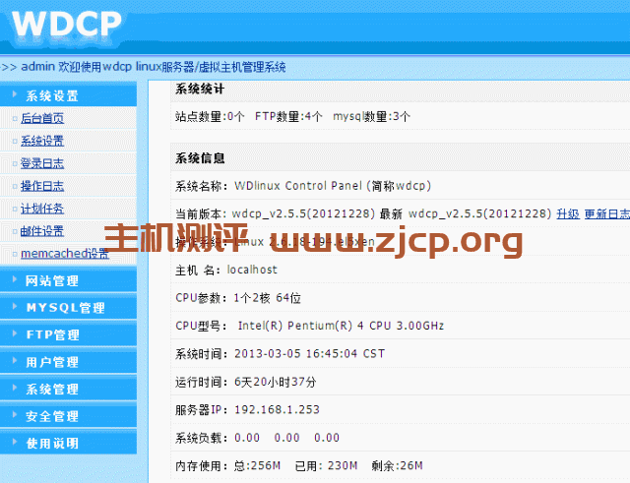
Task: Click the arrow icon beside 网站管理
Action: point(15,279)
